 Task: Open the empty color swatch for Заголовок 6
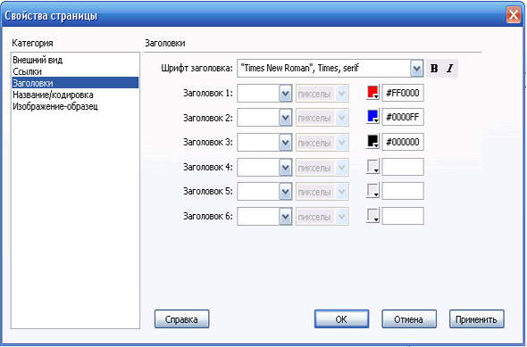372,215
